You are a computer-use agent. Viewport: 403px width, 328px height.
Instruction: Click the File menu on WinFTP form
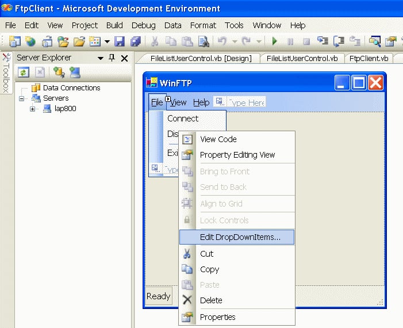point(157,102)
